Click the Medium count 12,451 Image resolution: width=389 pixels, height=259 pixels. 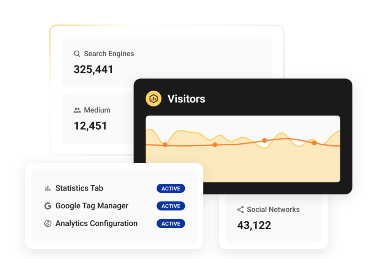coord(90,126)
